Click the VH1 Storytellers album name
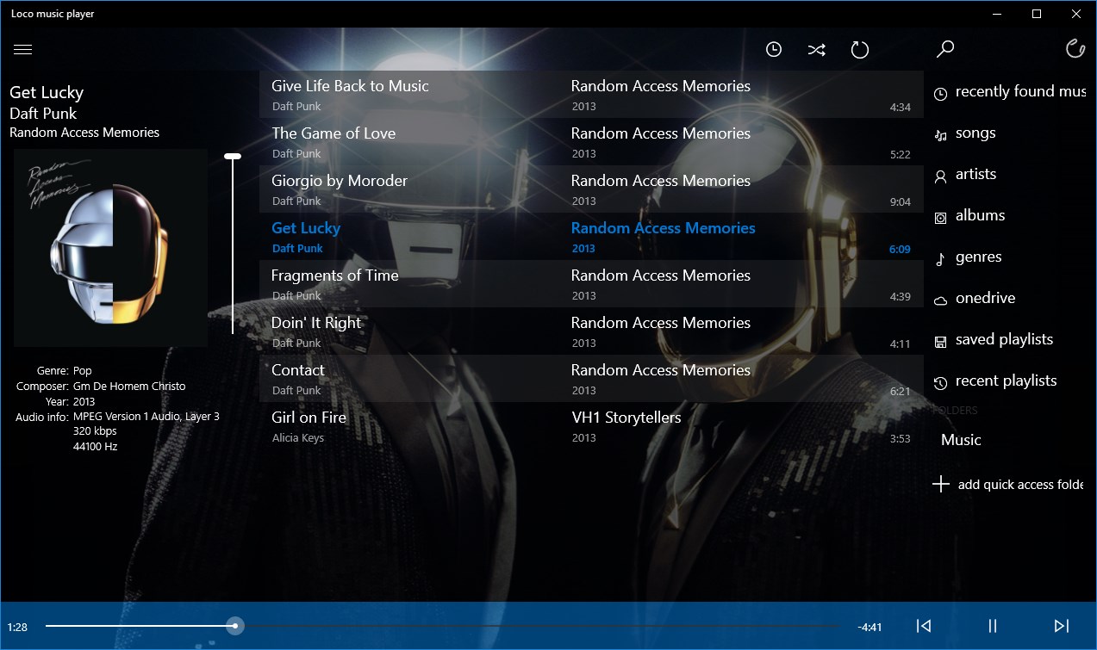 [x=626, y=418]
